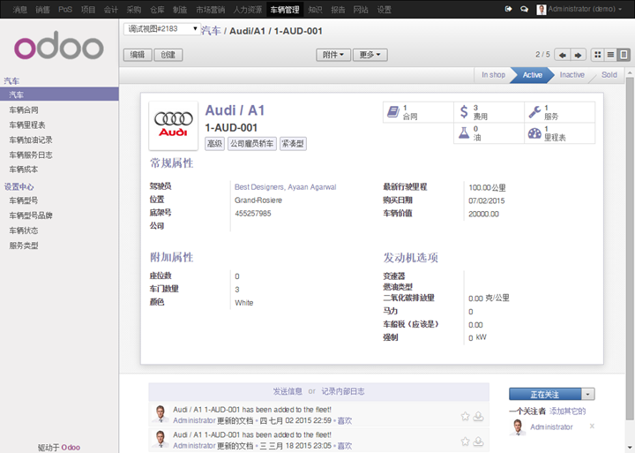The height and width of the screenshot is (453, 635).
Task: Click 记录内部日志 log internal note link
Action: pos(342,391)
